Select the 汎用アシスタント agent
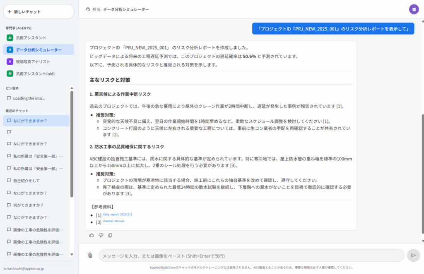This screenshot has width=424, height=274. click(x=39, y=38)
